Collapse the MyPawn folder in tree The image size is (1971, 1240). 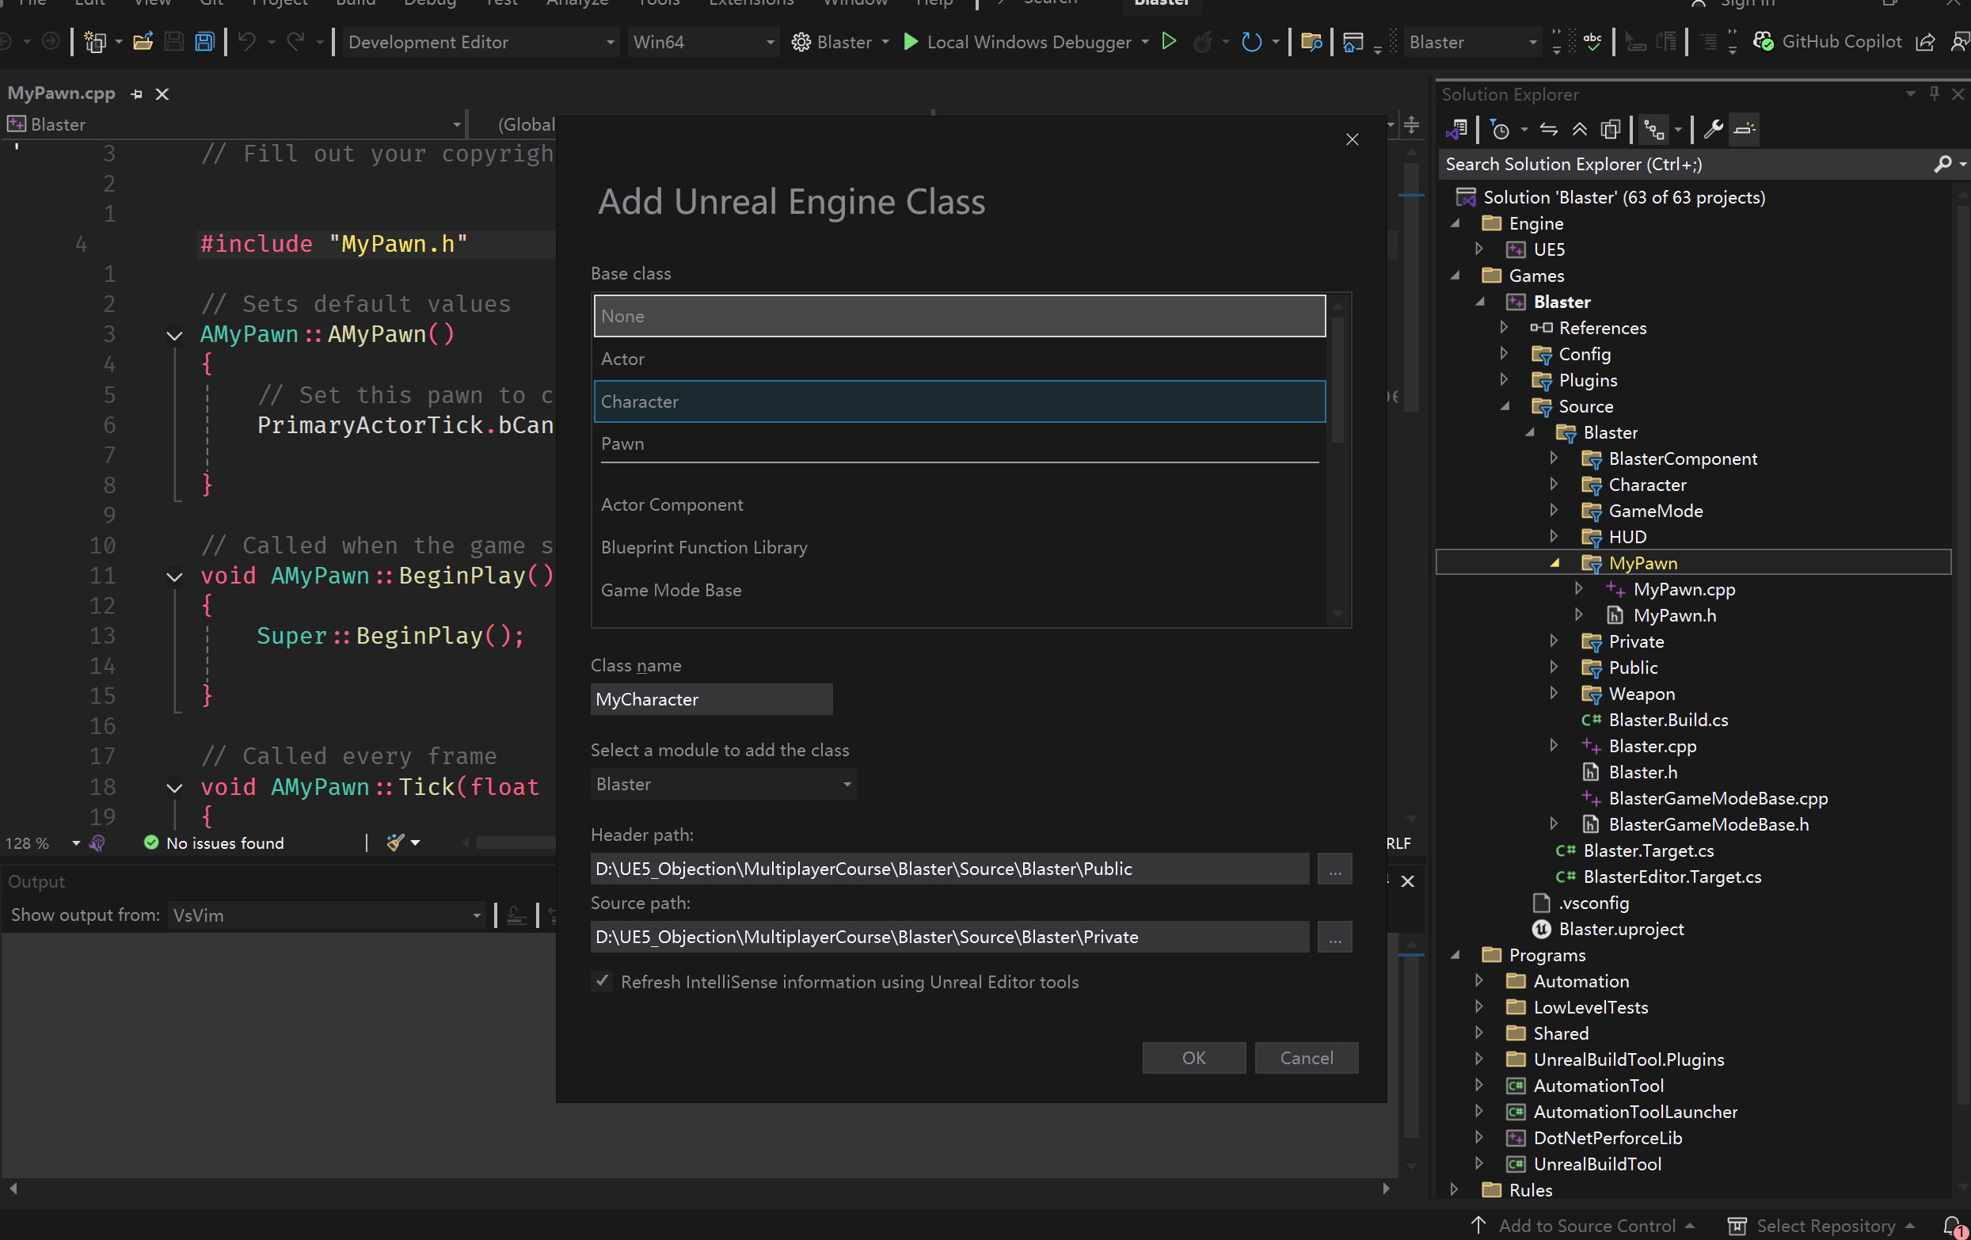pos(1554,562)
